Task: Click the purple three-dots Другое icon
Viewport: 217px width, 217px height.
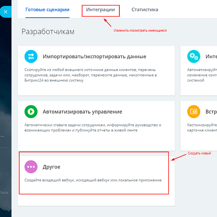Action: point(31,167)
